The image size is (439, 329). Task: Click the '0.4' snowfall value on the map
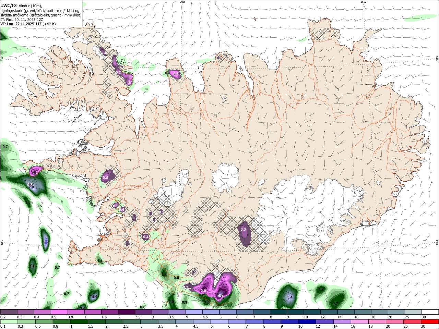[x=146, y=237]
